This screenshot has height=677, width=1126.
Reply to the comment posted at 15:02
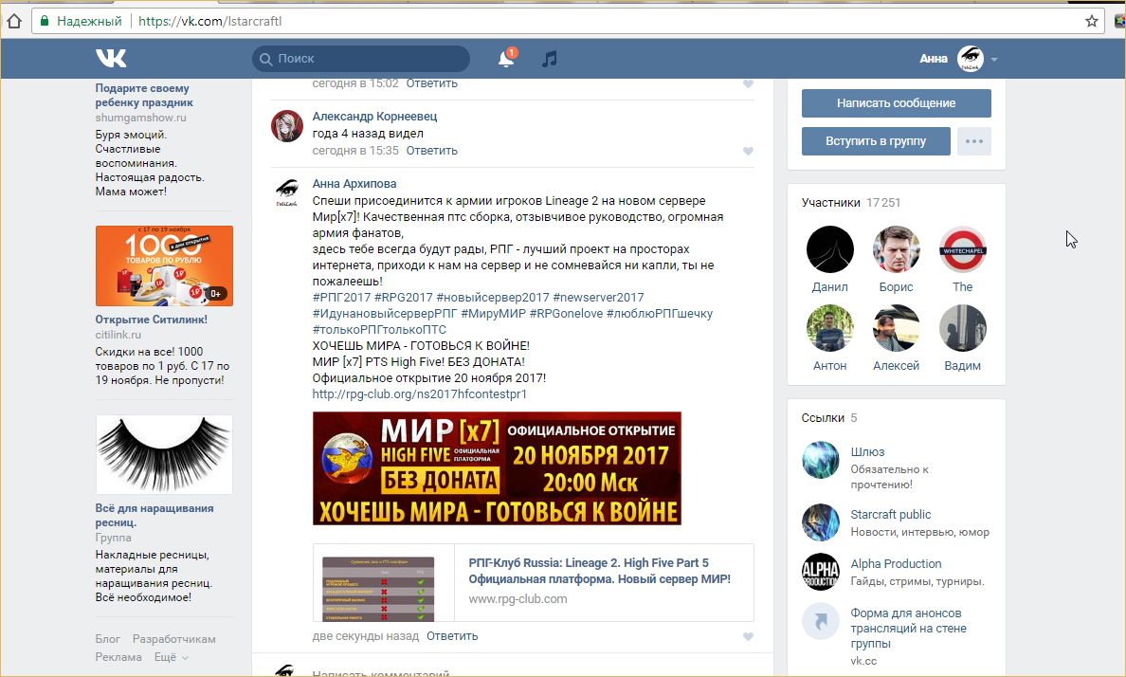(431, 83)
